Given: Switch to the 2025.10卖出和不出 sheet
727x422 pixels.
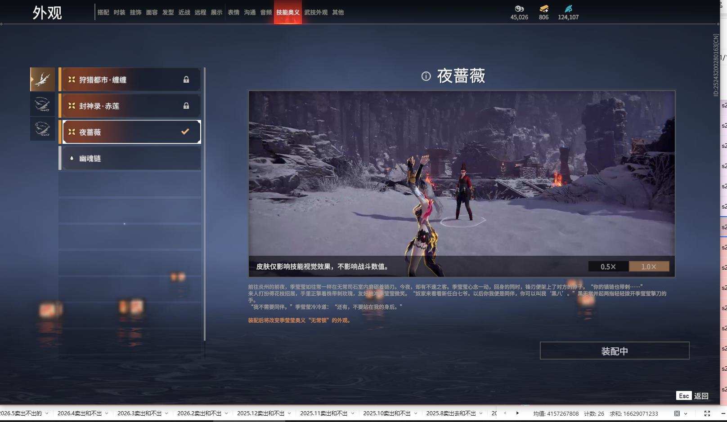Looking at the screenshot, I should click(x=387, y=413).
